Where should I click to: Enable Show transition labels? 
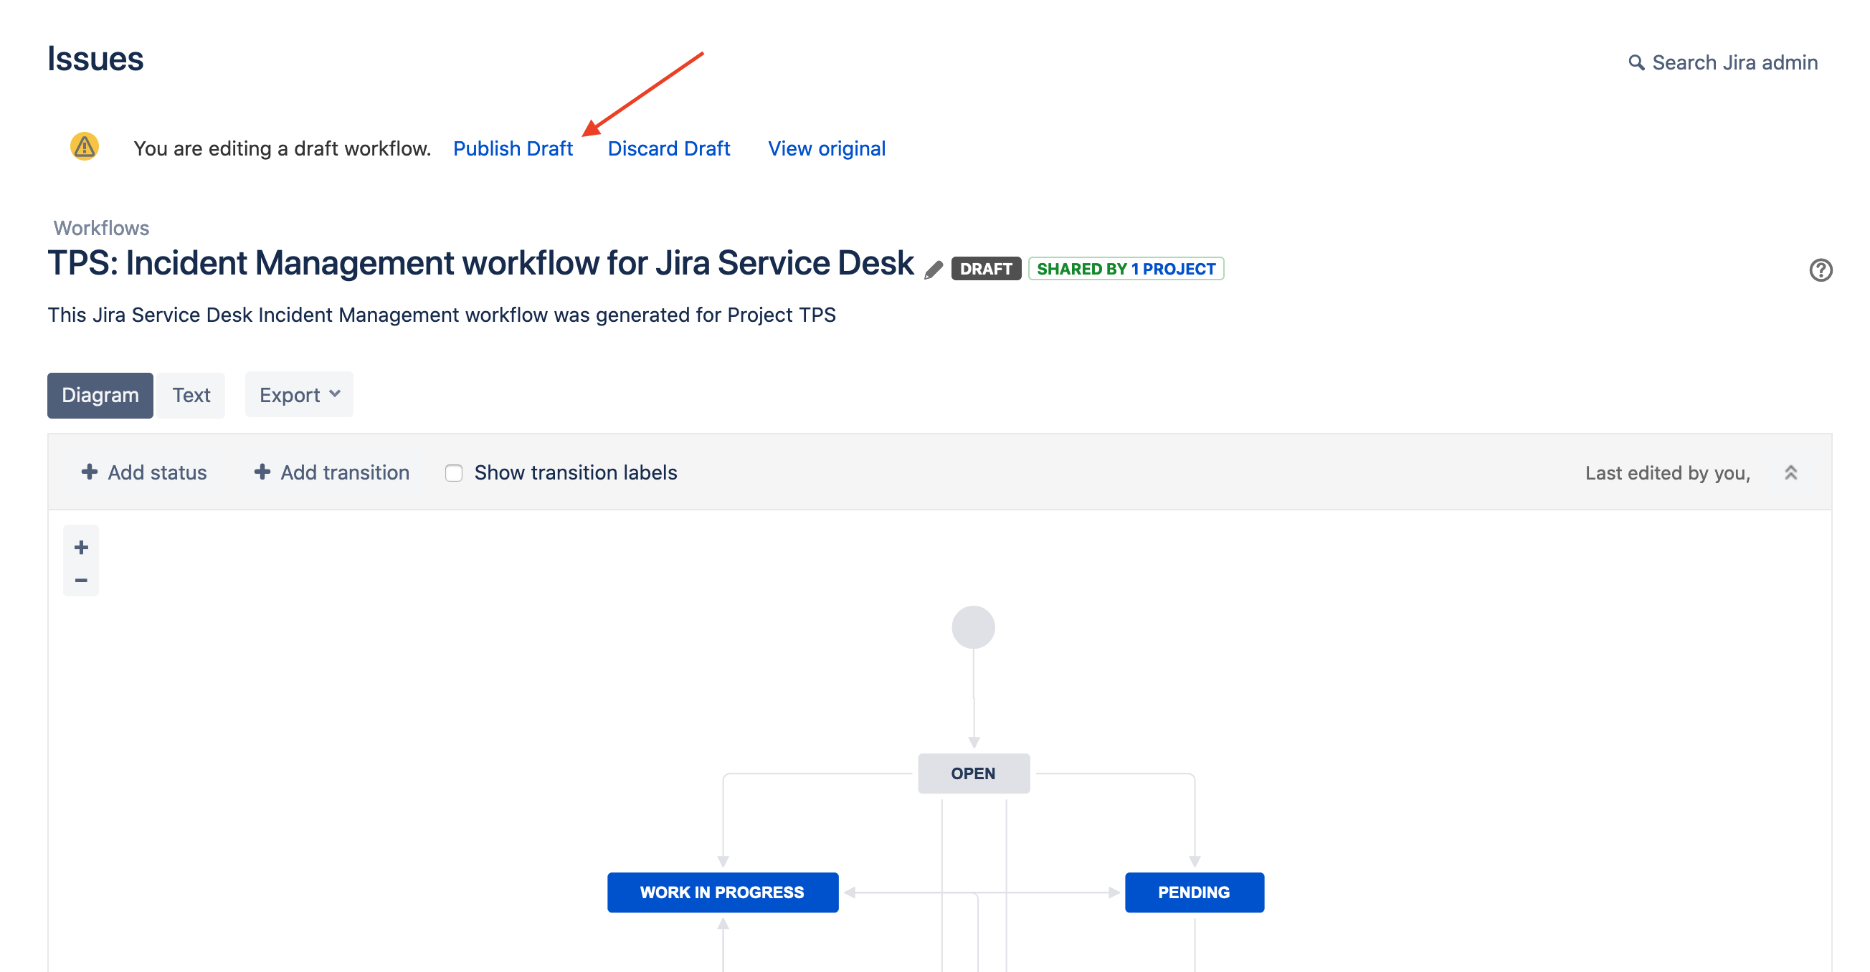[x=454, y=472]
